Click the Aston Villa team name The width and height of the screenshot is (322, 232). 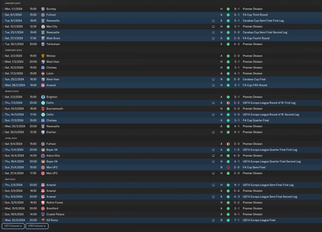[x=53, y=156]
